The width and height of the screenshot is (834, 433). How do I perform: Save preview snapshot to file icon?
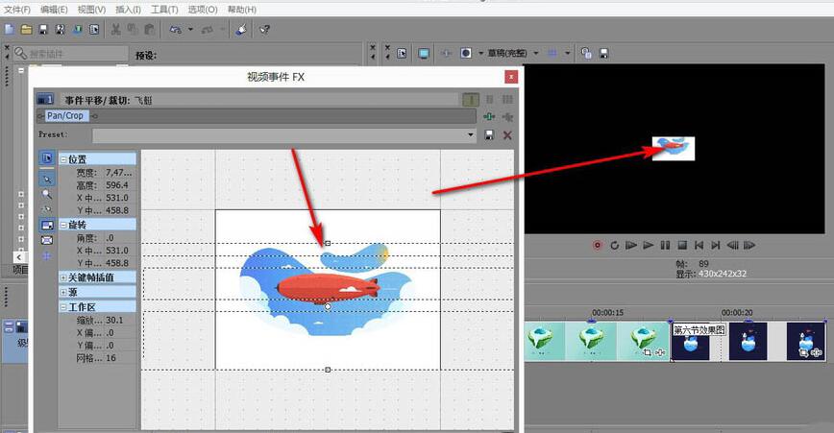[x=603, y=53]
